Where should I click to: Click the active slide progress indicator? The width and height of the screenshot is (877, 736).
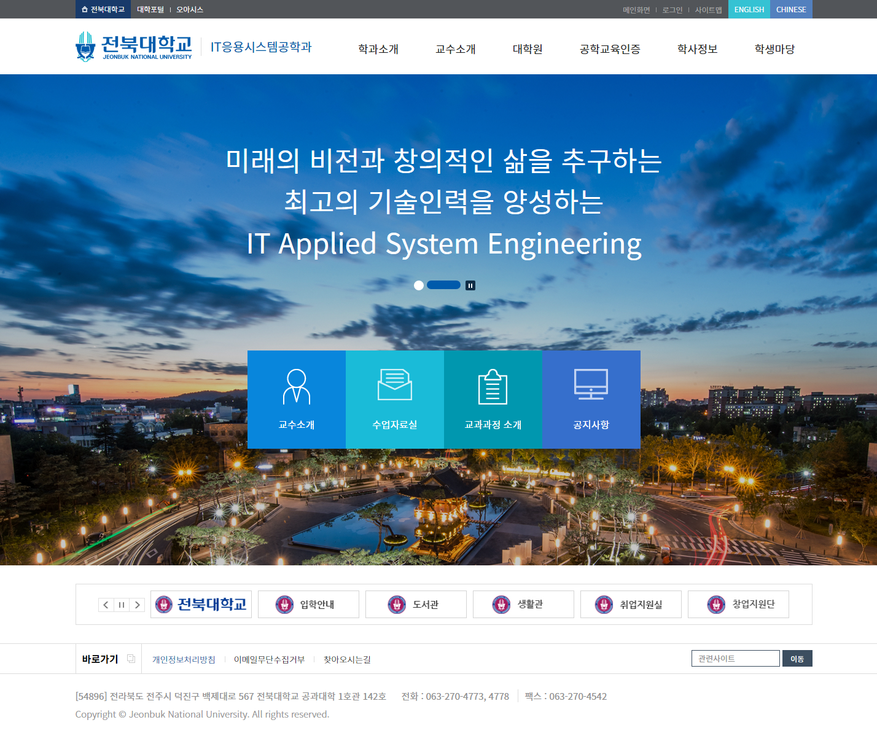(x=443, y=285)
